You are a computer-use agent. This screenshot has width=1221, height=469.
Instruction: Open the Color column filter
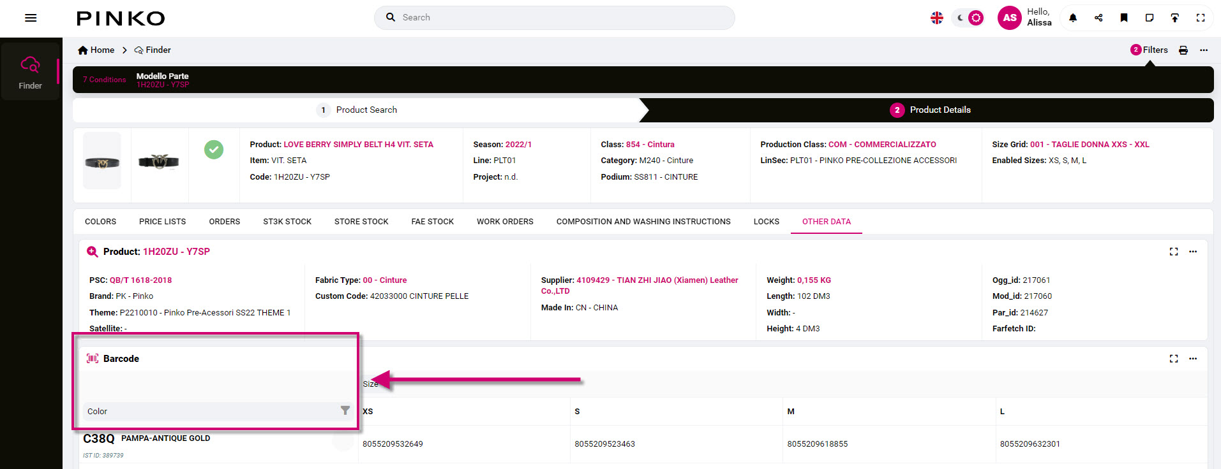coord(345,411)
